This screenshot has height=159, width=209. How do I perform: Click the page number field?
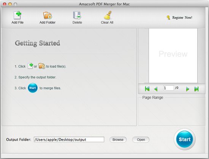(168, 88)
